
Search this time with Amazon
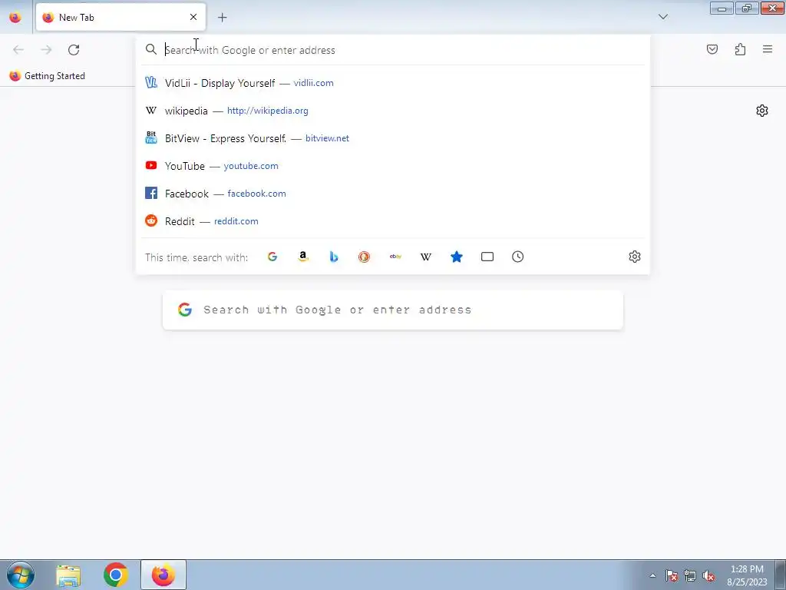[302, 257]
